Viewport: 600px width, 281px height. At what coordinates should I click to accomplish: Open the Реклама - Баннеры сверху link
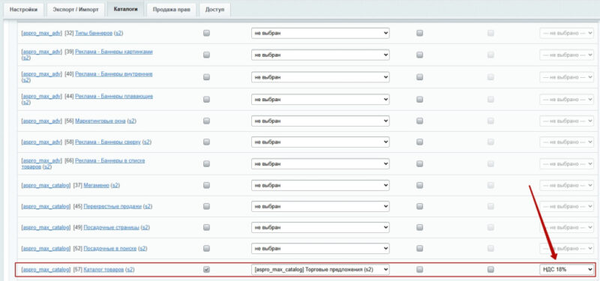pyautogui.click(x=108, y=142)
